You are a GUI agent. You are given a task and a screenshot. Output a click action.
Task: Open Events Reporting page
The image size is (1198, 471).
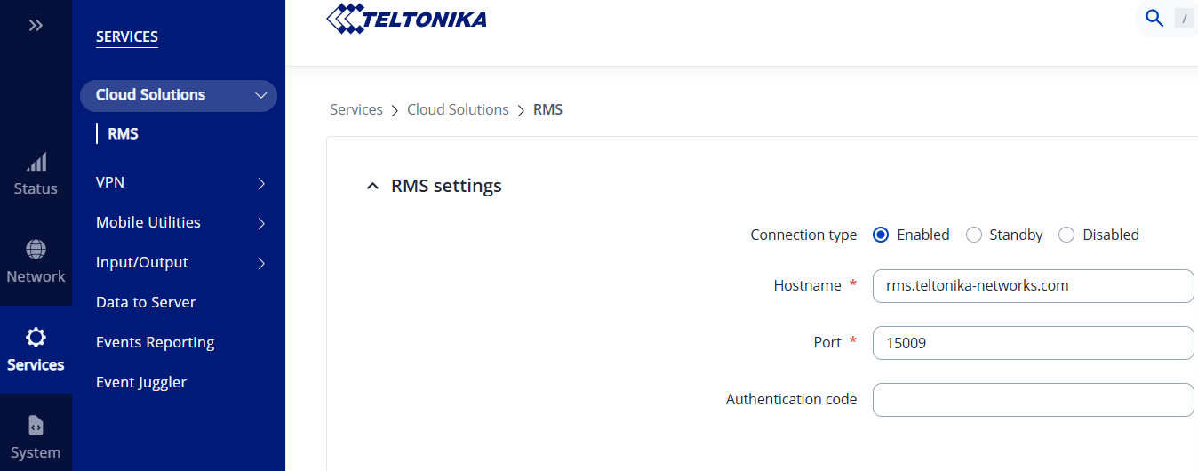155,342
